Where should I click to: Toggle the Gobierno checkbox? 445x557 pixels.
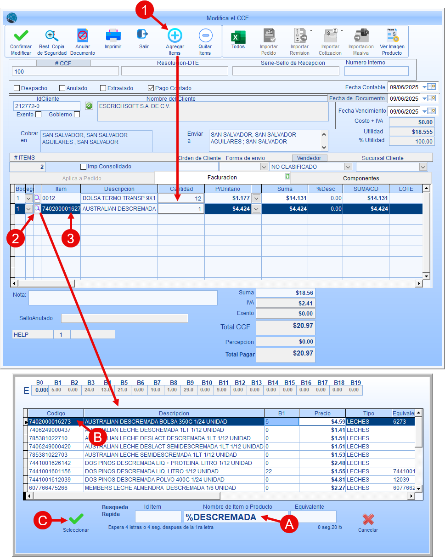(x=77, y=115)
